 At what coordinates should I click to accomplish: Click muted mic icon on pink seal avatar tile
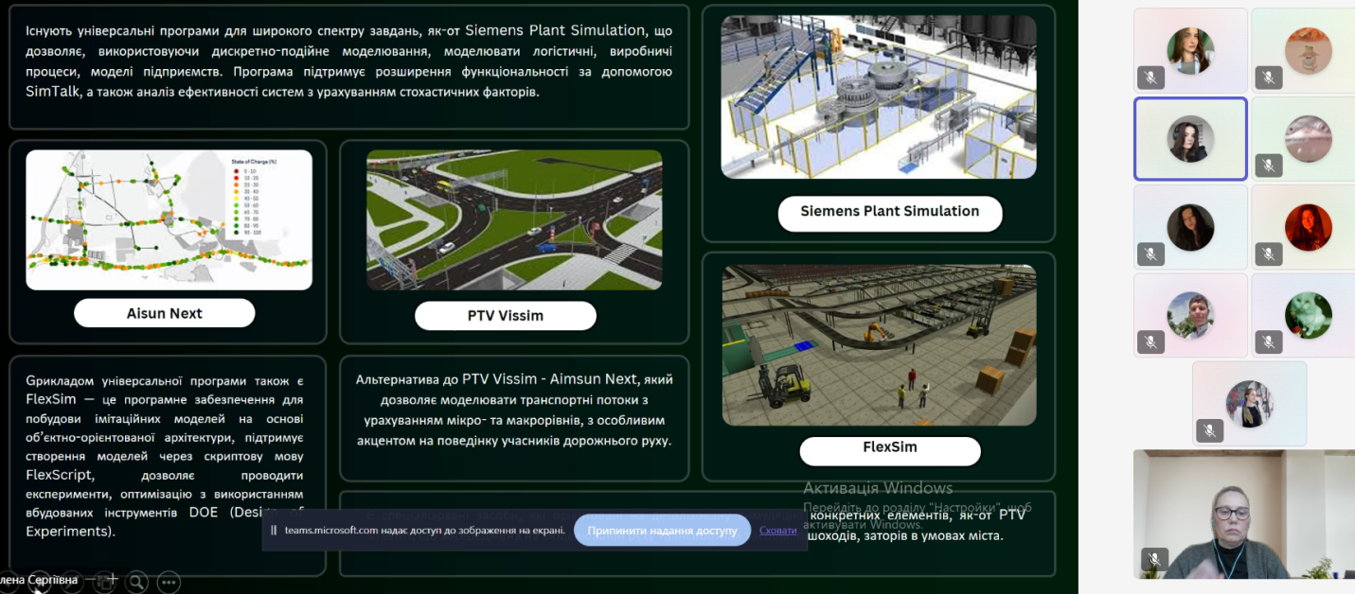tap(1269, 166)
